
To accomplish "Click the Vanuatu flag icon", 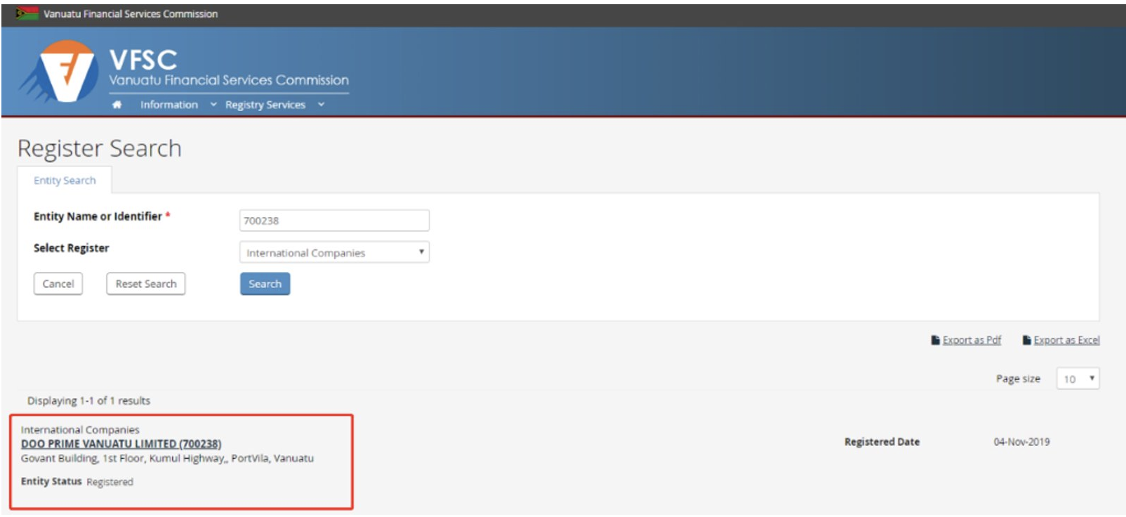I will (27, 13).
